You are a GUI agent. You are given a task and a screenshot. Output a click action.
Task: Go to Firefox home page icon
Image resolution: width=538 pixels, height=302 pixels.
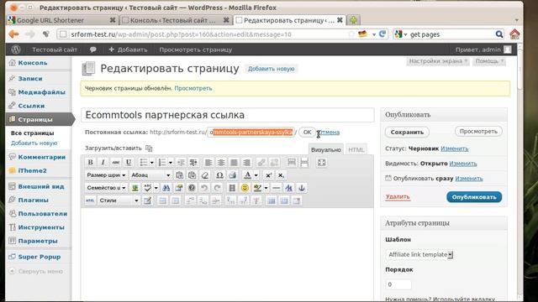click(x=514, y=34)
